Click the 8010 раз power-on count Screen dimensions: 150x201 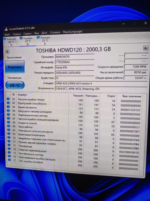click(x=136, y=72)
